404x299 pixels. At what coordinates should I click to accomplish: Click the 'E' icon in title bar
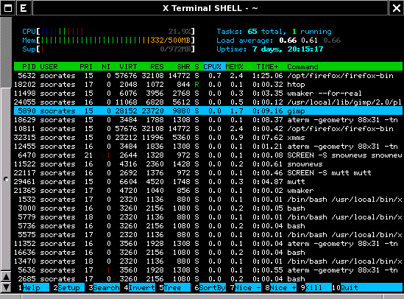click(24, 8)
